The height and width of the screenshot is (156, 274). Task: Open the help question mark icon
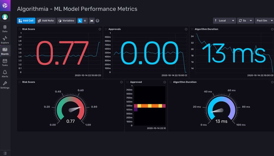click(97, 21)
